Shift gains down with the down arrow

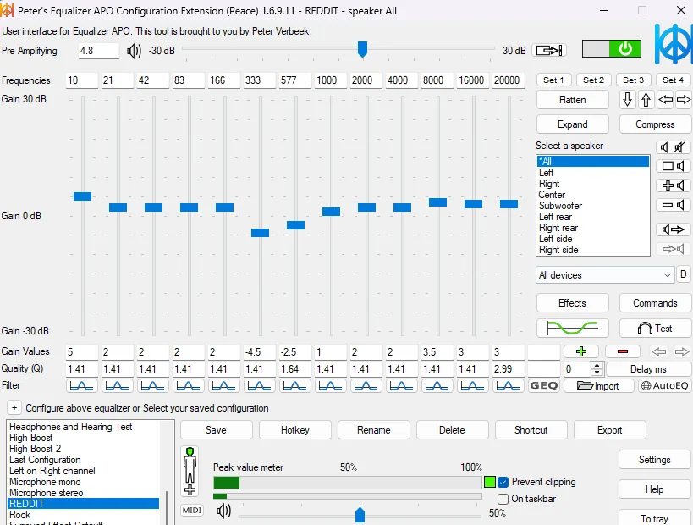tap(627, 100)
